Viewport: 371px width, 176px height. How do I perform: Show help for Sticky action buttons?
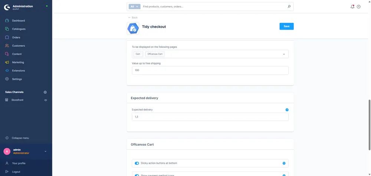click(x=284, y=163)
